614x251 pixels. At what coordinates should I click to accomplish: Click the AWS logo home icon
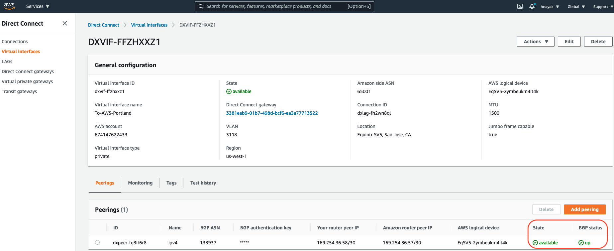[9, 6]
